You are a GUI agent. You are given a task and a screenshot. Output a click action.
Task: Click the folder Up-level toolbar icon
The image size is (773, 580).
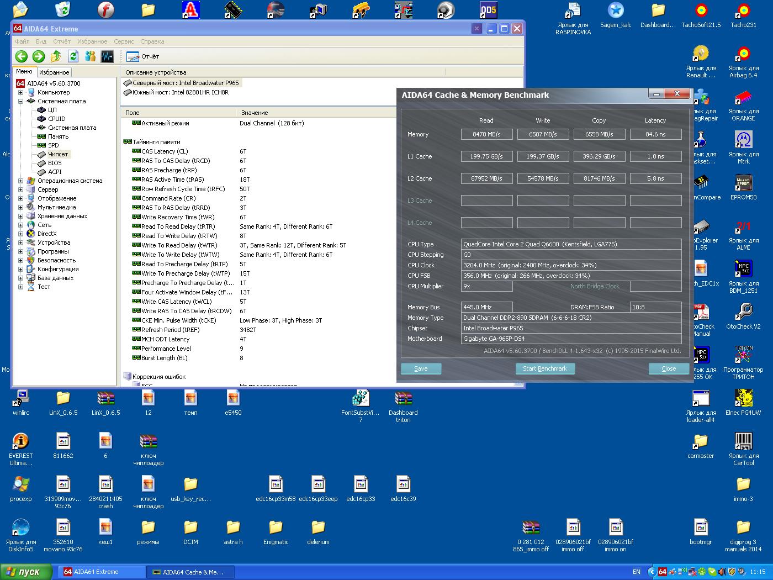click(55, 56)
